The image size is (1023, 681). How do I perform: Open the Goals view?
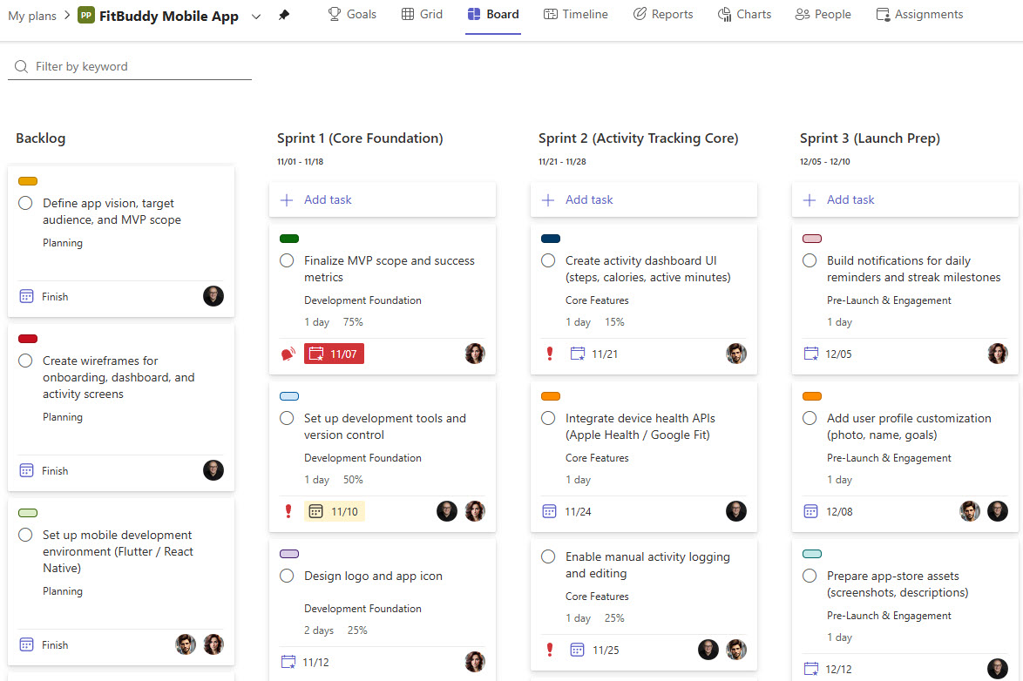pos(352,14)
